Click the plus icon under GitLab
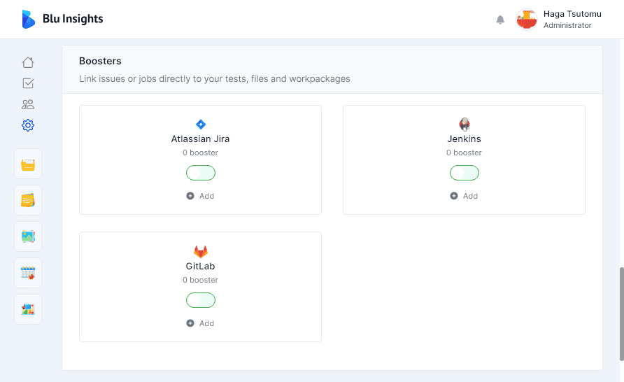The image size is (624, 382). 190,323
